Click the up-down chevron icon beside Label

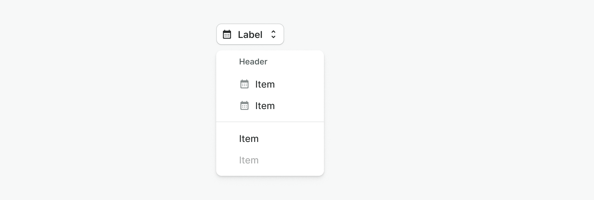[x=273, y=34]
